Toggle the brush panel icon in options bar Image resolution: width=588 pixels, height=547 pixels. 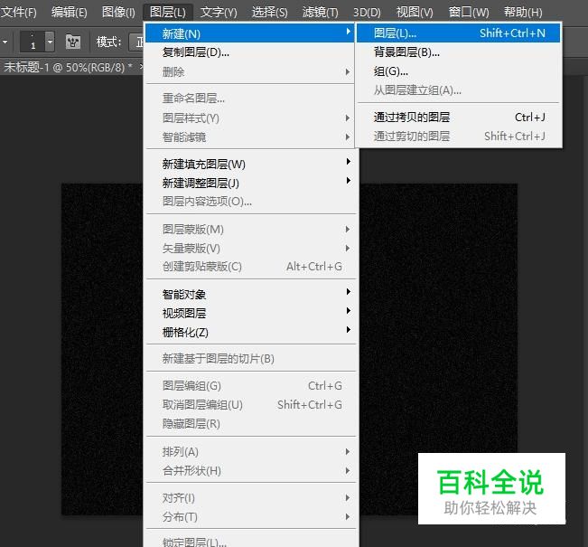(73, 42)
